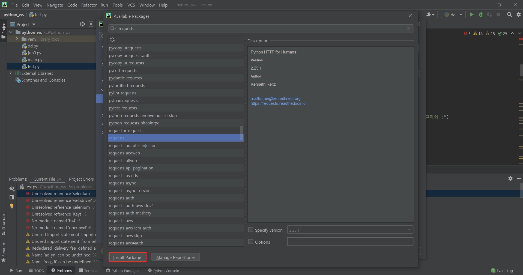Select pycurl-requests package in list
Screen dimensions: 523x275
point(175,71)
